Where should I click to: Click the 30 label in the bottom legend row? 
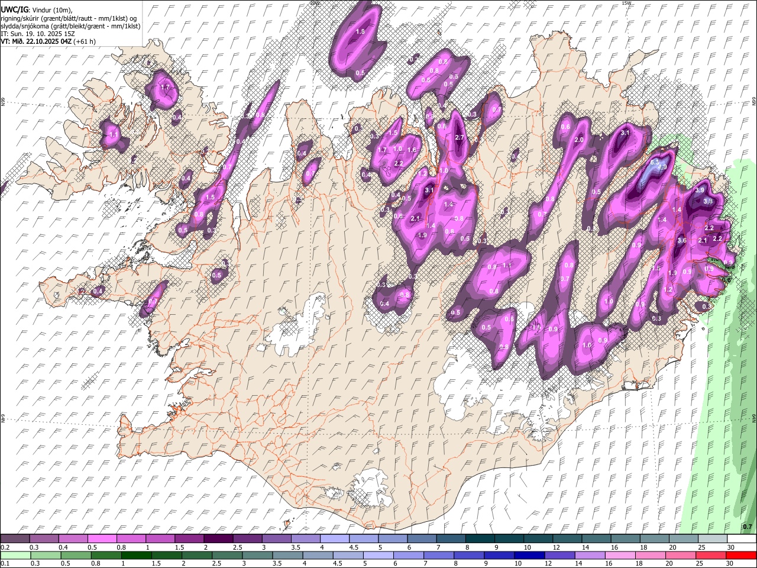731,564
